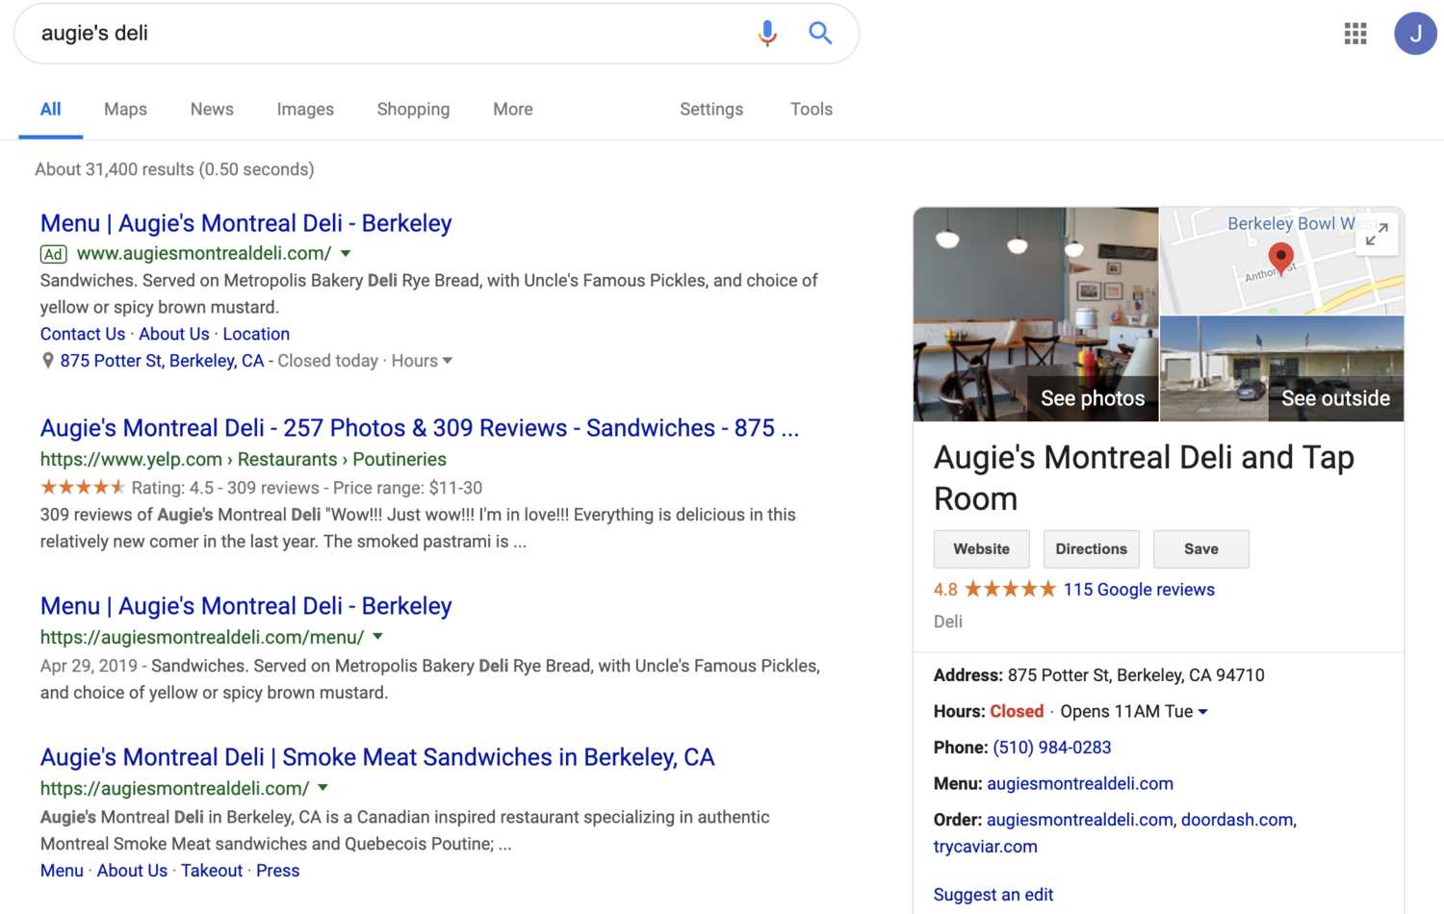Image resolution: width=1444 pixels, height=914 pixels.
Task: Click the Directions button
Action: pyautogui.click(x=1091, y=548)
